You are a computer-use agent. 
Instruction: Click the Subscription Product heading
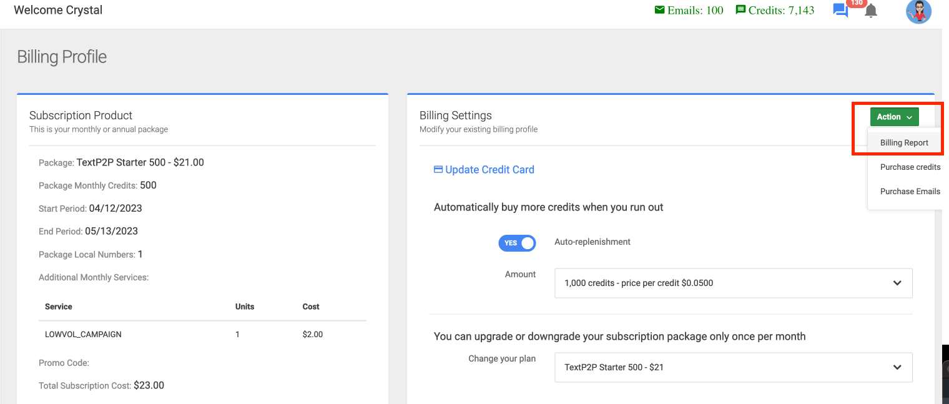tap(81, 116)
